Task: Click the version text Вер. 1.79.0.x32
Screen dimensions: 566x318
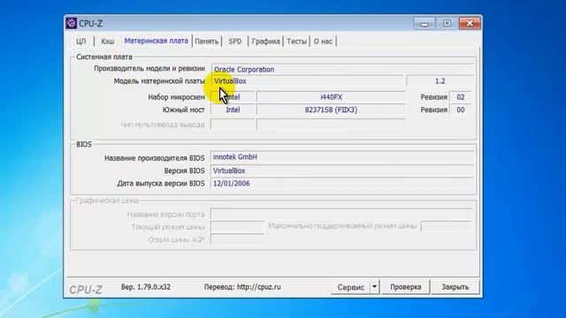Action: (145, 287)
